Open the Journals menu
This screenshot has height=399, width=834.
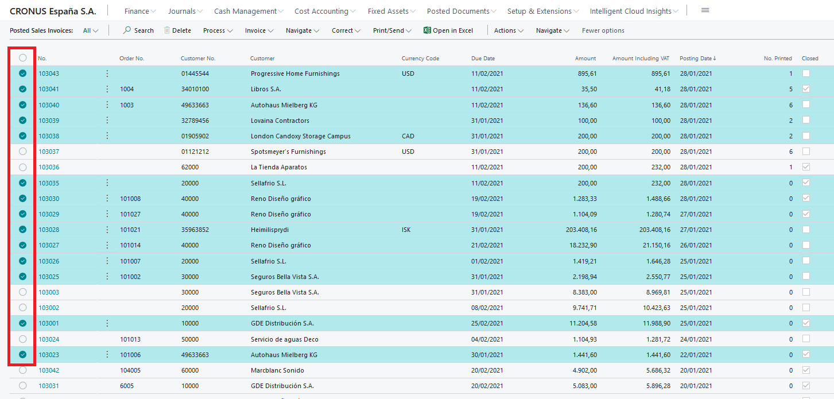pos(185,11)
